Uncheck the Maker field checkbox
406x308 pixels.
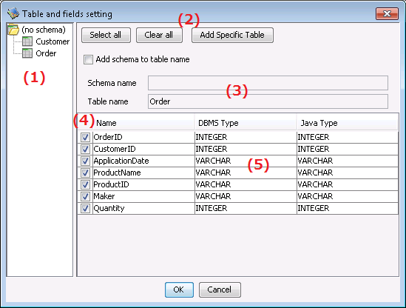click(85, 196)
